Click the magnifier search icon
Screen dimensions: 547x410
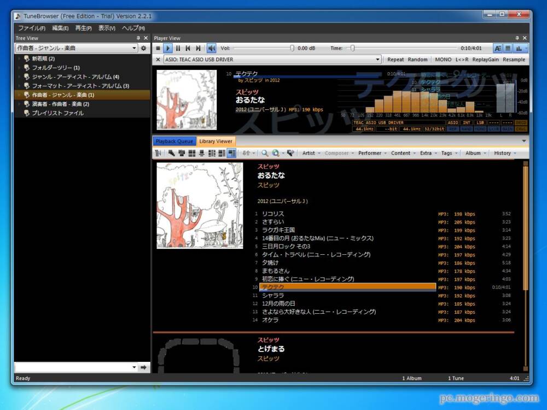click(265, 153)
